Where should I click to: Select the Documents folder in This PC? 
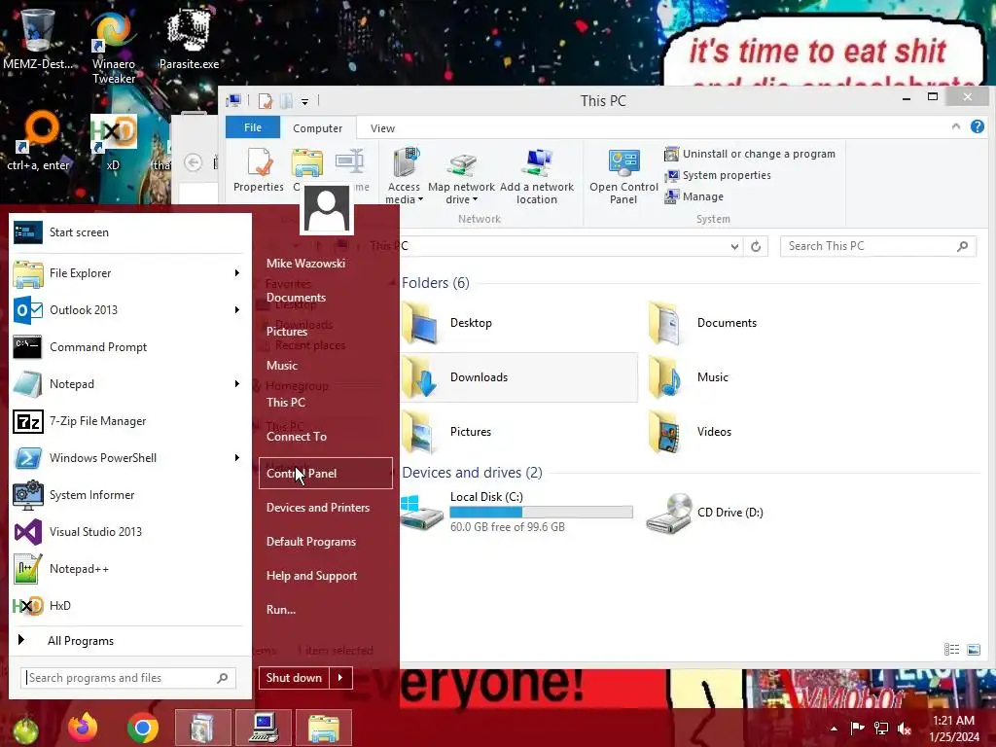point(702,323)
